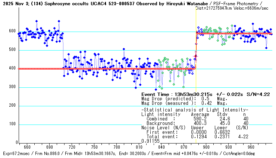Click the Statistical analysis of Light Intensity header
This screenshot has width=276, height=158.
click(x=195, y=110)
